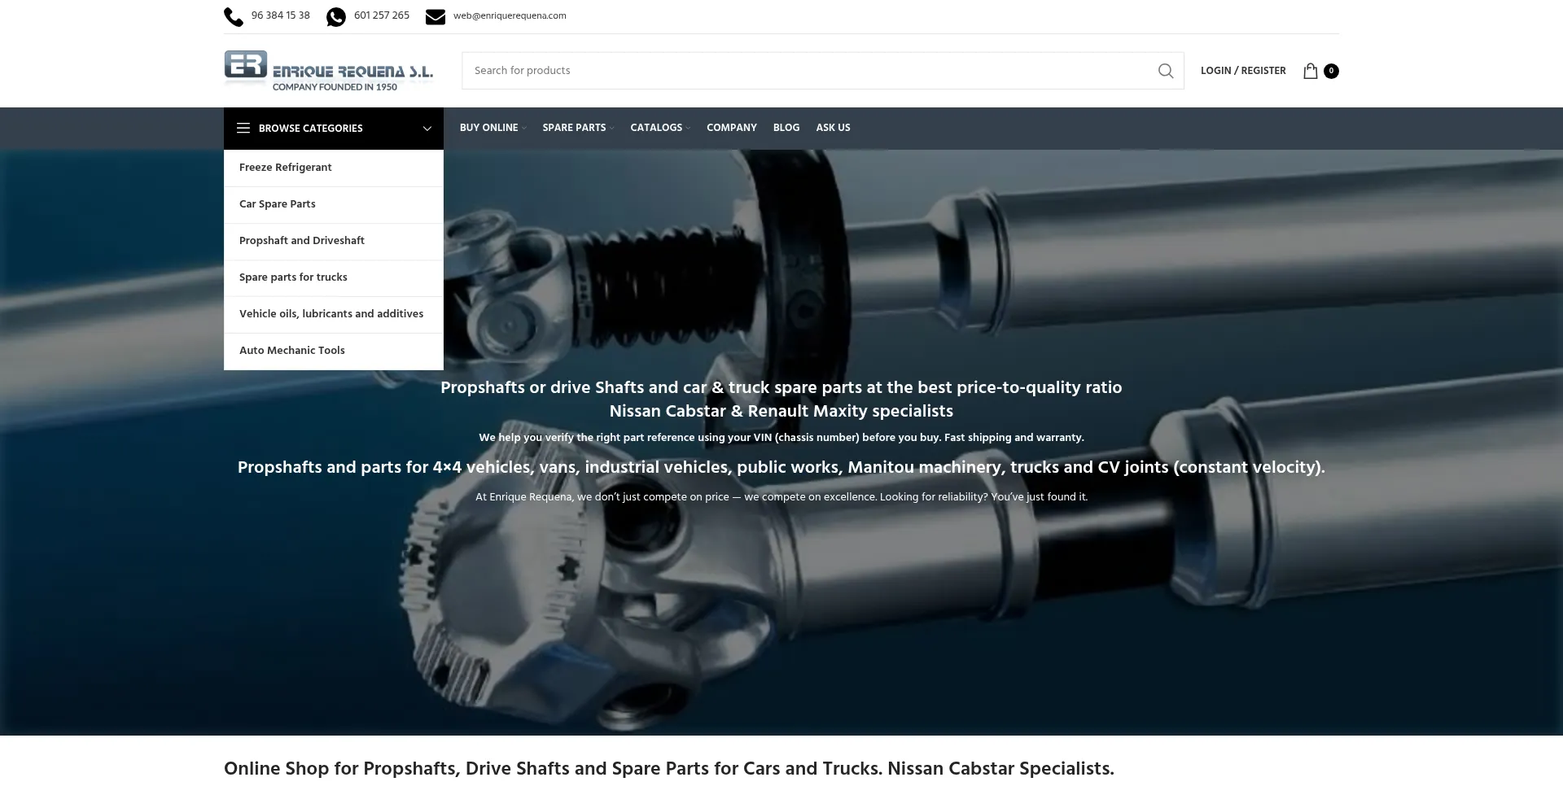Select the Freeze Refrigerant category
Image resolution: width=1563 pixels, height=808 pixels.
click(x=334, y=168)
